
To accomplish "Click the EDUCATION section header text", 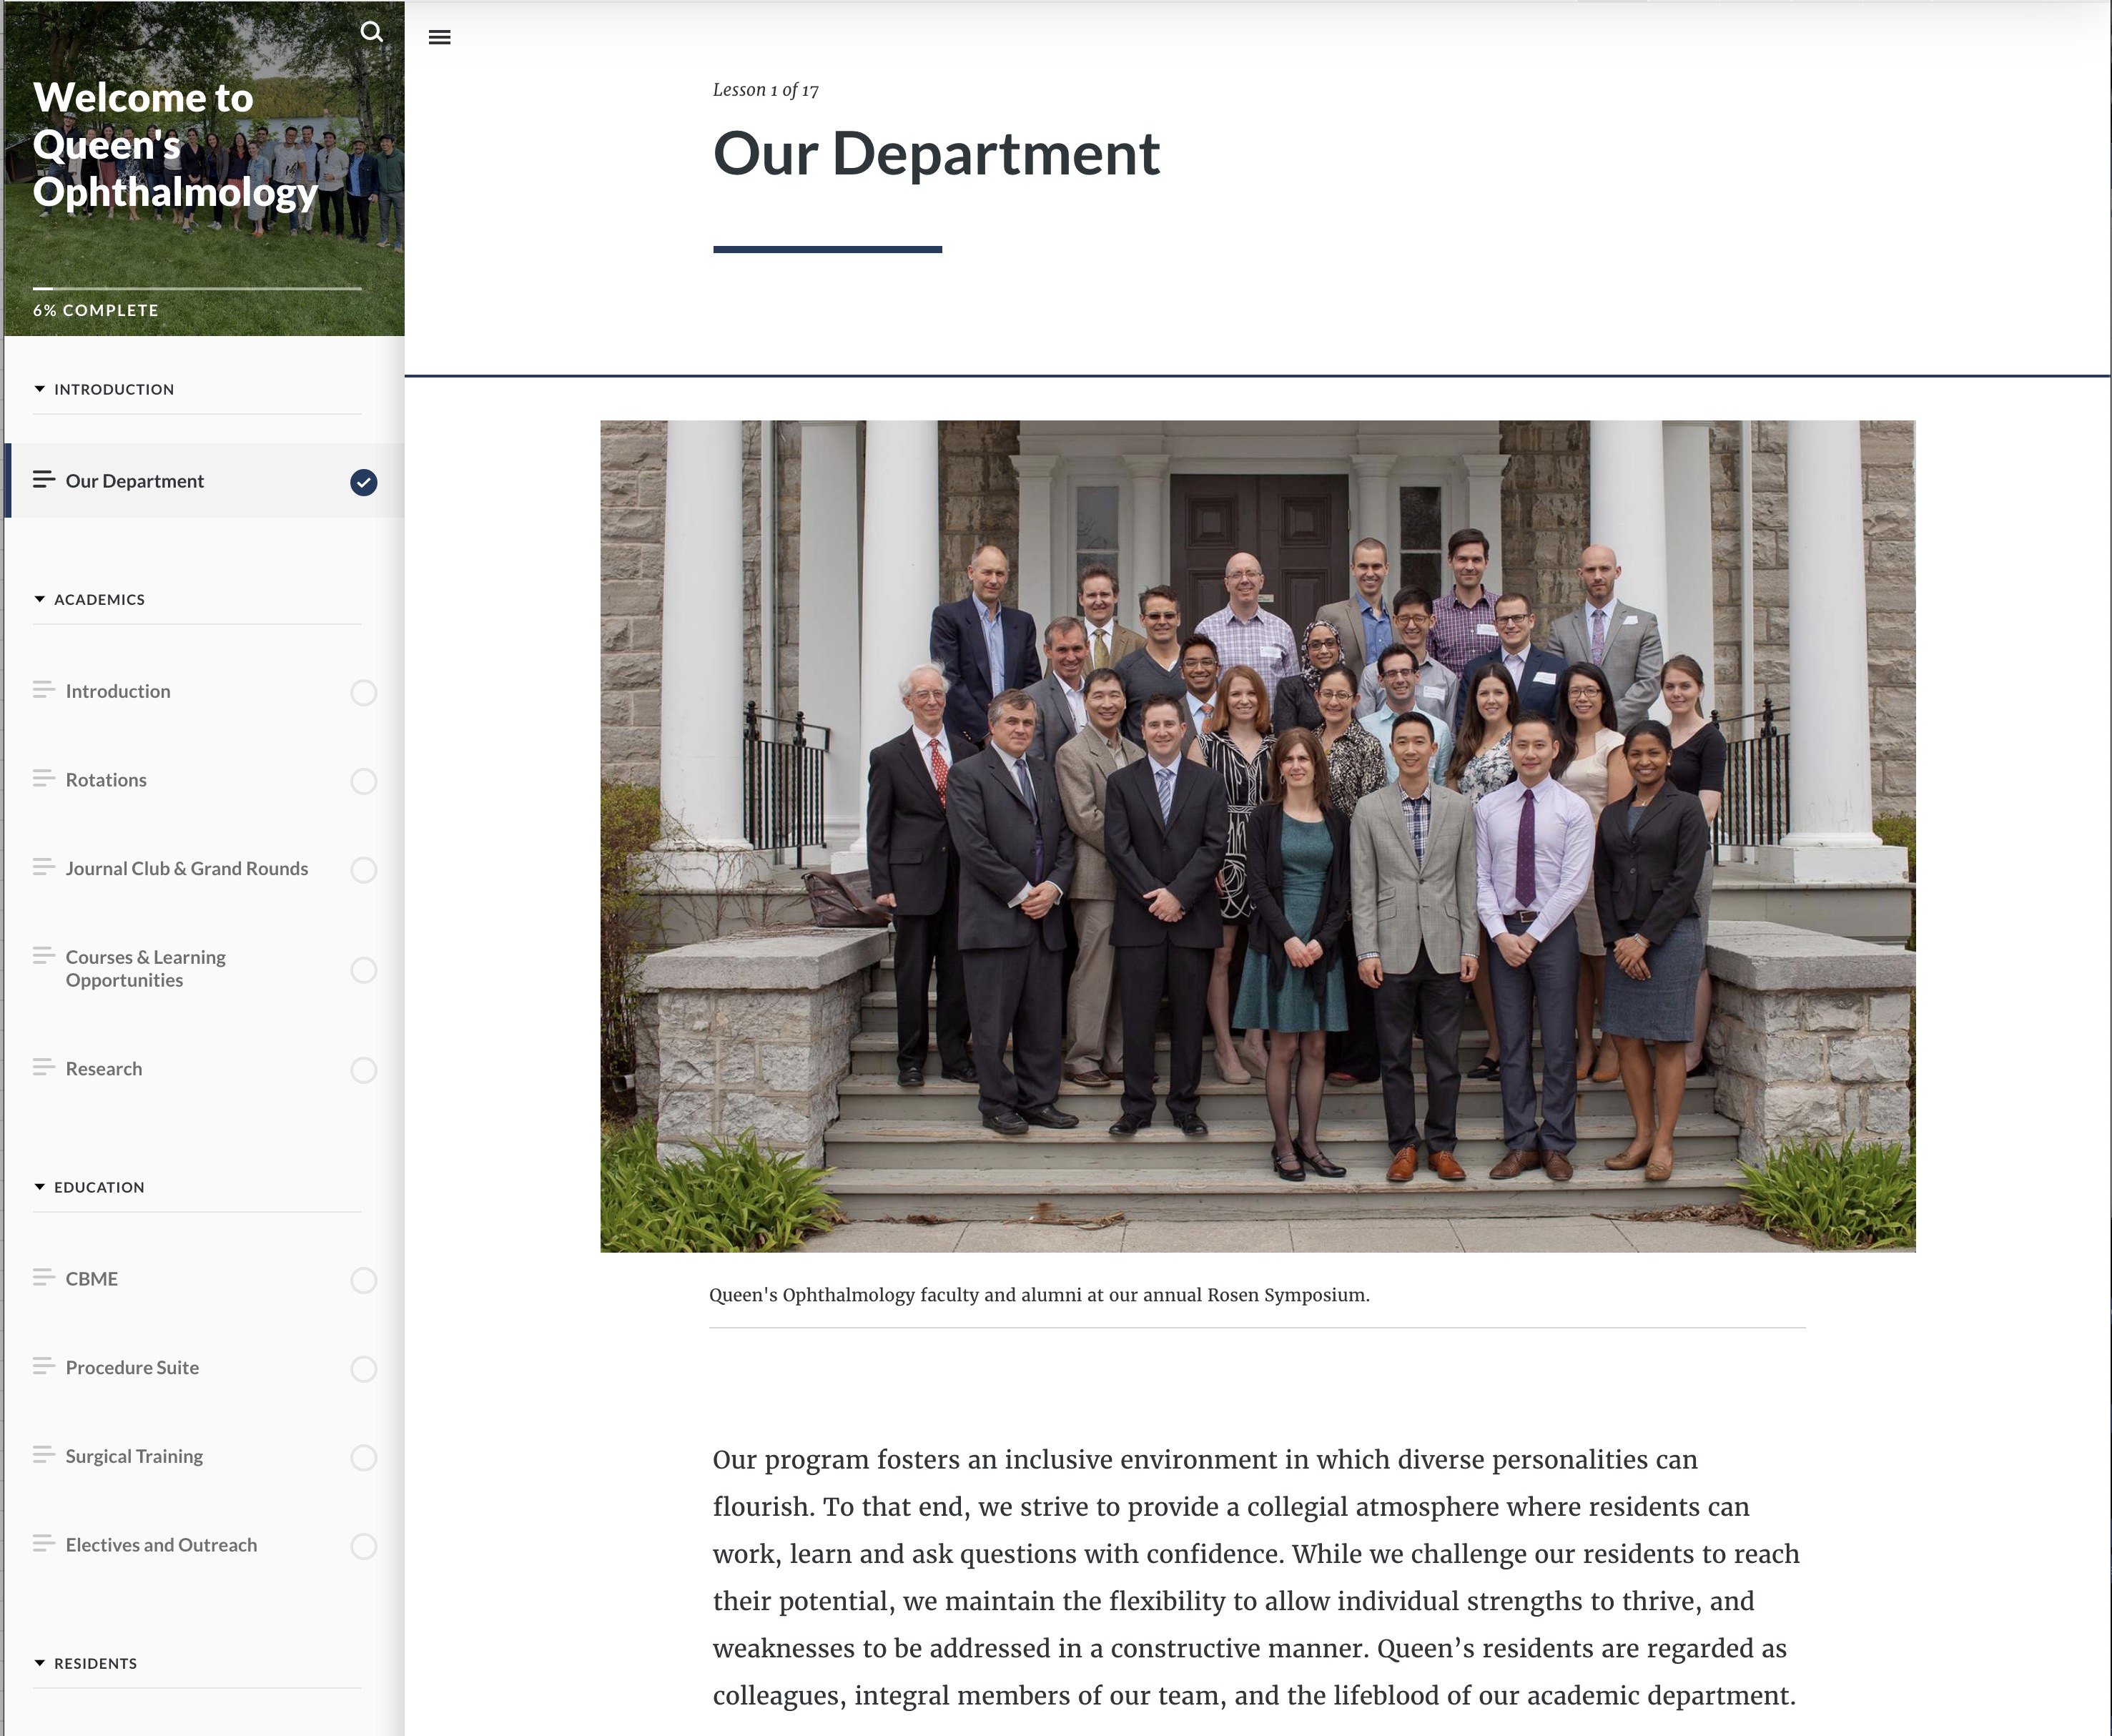I will pos(99,1187).
